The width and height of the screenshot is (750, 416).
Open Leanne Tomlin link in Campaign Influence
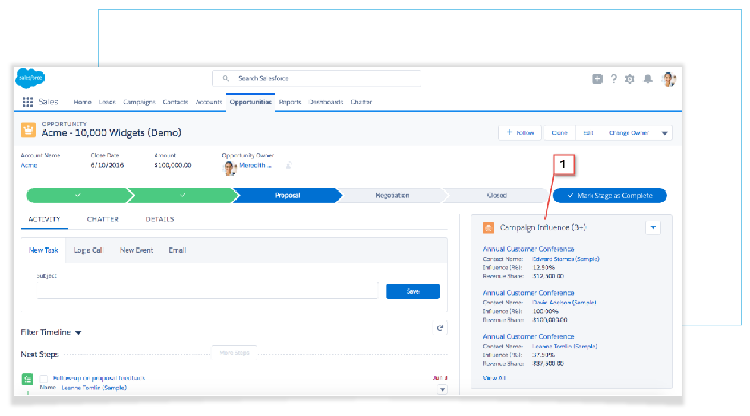[565, 347]
